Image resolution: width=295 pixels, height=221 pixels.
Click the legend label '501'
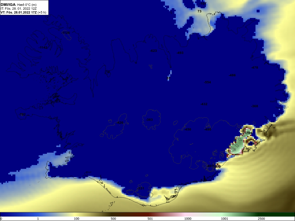coord(150,219)
